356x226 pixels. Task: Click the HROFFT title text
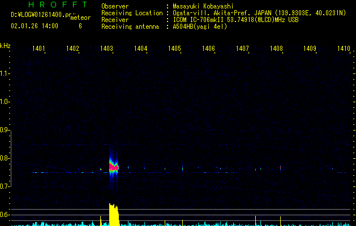(x=58, y=5)
